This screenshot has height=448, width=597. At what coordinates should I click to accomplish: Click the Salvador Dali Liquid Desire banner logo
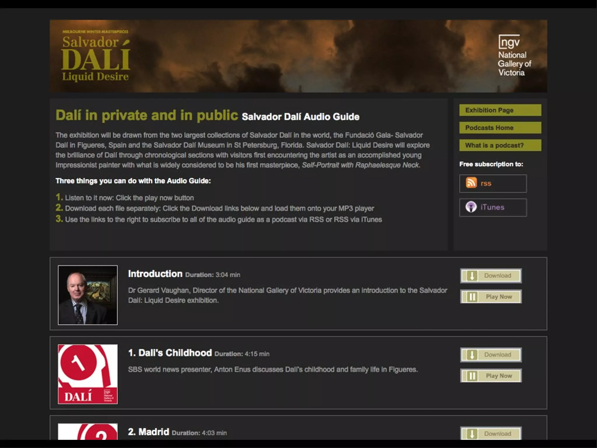click(x=96, y=55)
